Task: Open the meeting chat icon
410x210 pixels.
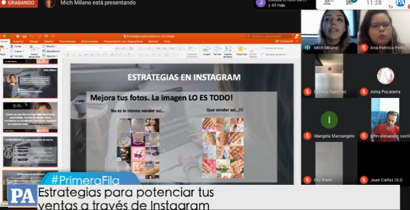Action: point(349,3)
